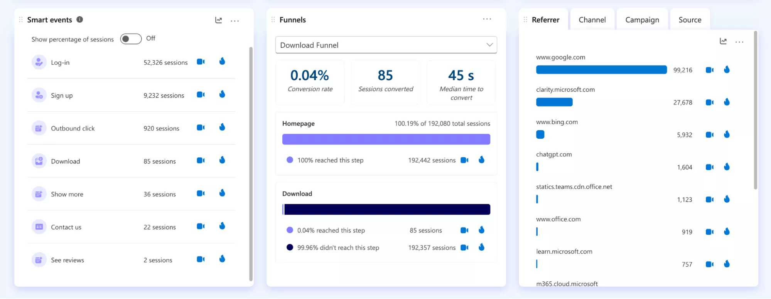The height and width of the screenshot is (299, 771).
Task: Open heatmap for Sign up event
Action: (x=222, y=94)
